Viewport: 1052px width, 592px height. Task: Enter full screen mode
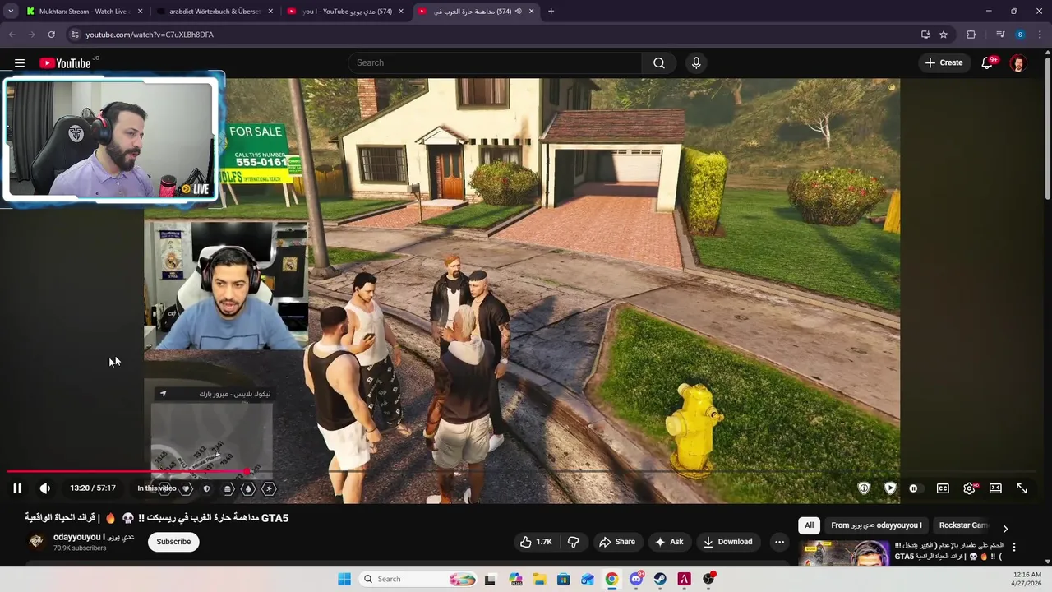(x=1022, y=488)
